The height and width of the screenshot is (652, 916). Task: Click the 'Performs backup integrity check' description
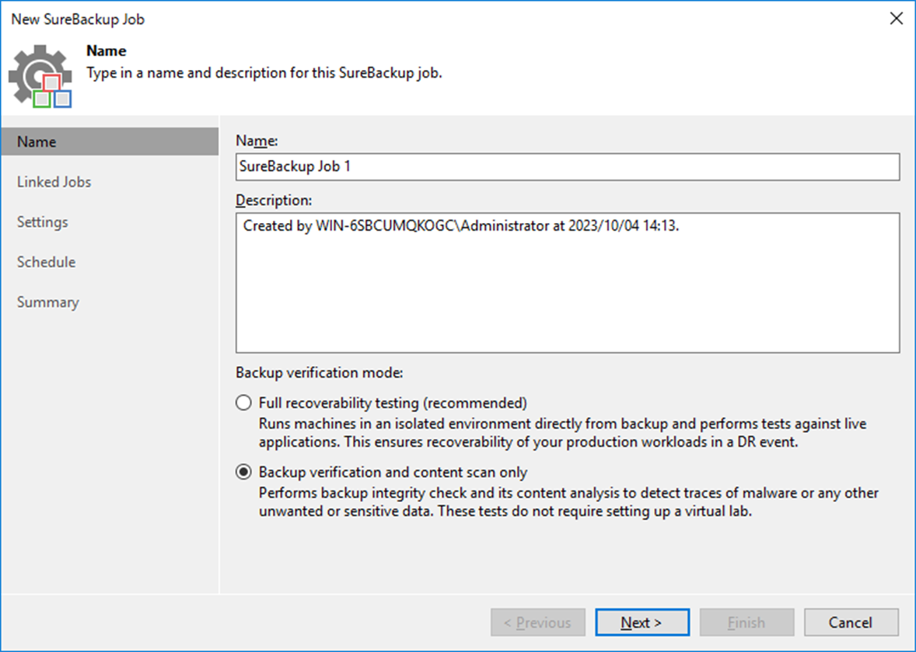coord(568,502)
